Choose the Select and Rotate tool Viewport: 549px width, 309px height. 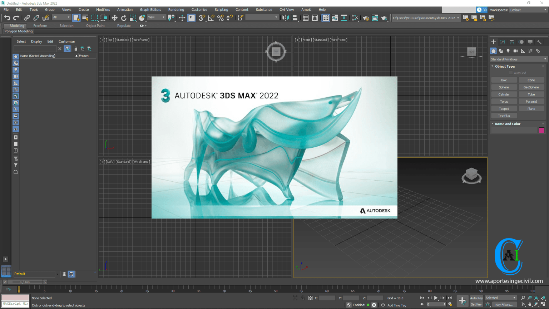tap(124, 18)
